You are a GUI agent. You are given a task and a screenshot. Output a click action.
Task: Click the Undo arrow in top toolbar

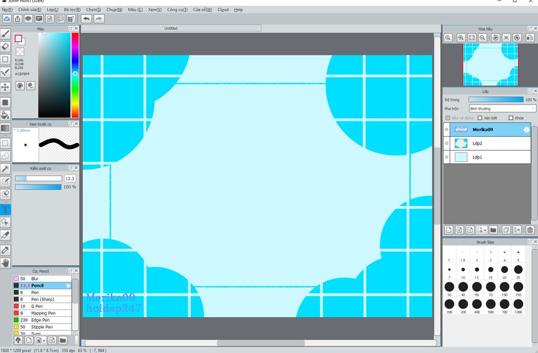[87, 19]
